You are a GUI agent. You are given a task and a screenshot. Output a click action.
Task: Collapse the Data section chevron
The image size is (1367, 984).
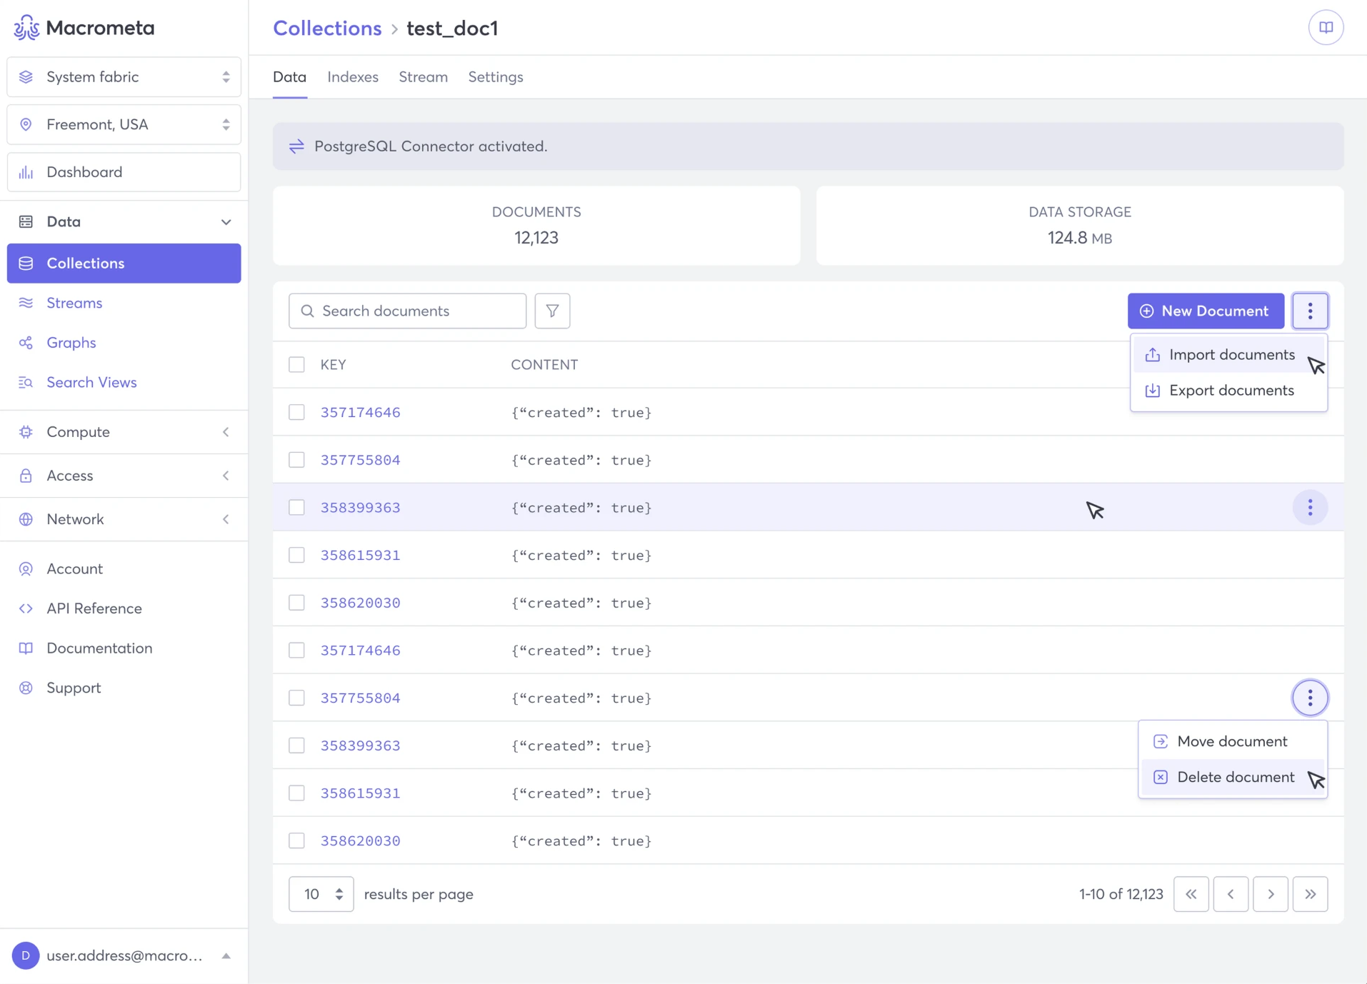click(226, 222)
